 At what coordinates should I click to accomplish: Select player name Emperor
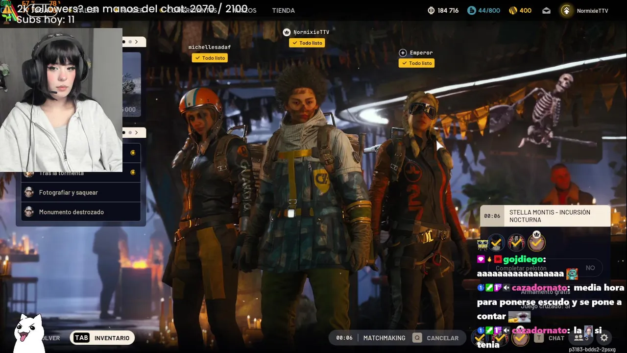(421, 52)
